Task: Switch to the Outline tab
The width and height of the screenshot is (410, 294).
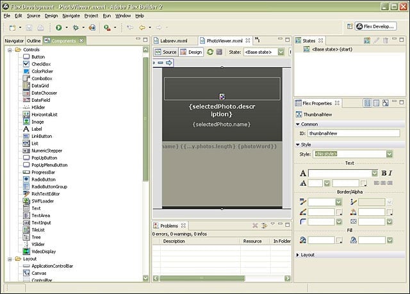Action: [x=34, y=41]
